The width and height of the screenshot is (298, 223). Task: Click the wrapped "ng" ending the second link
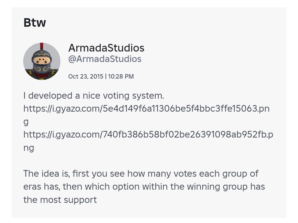point(29,148)
